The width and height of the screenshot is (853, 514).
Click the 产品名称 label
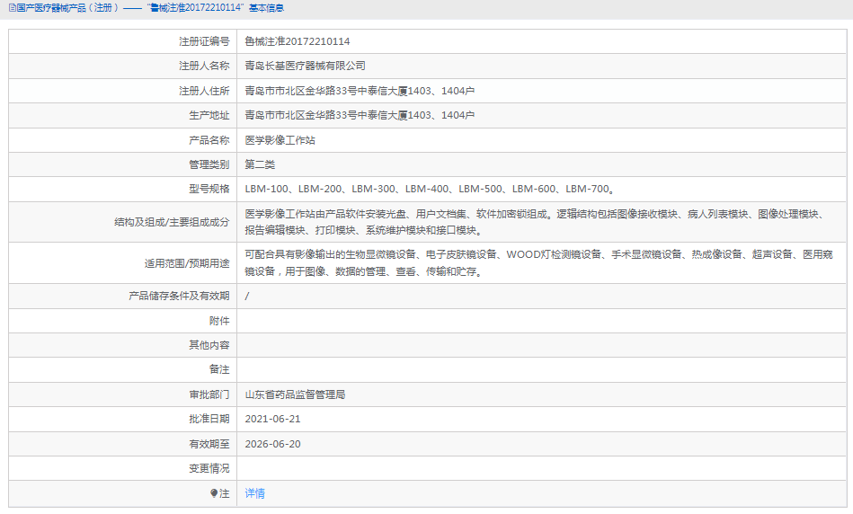[209, 140]
